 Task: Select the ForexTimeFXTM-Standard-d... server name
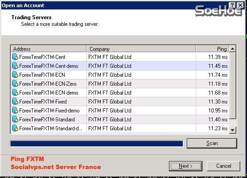coord(51,128)
